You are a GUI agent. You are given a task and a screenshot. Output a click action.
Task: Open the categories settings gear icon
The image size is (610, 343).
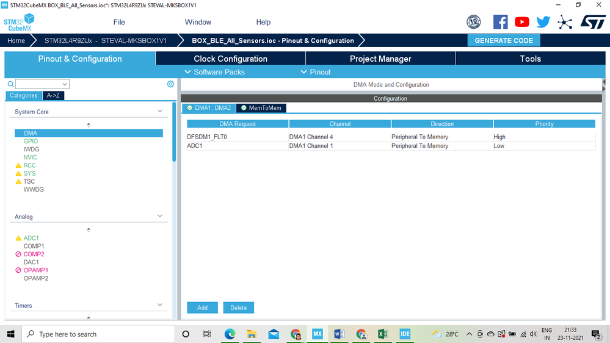tap(170, 84)
